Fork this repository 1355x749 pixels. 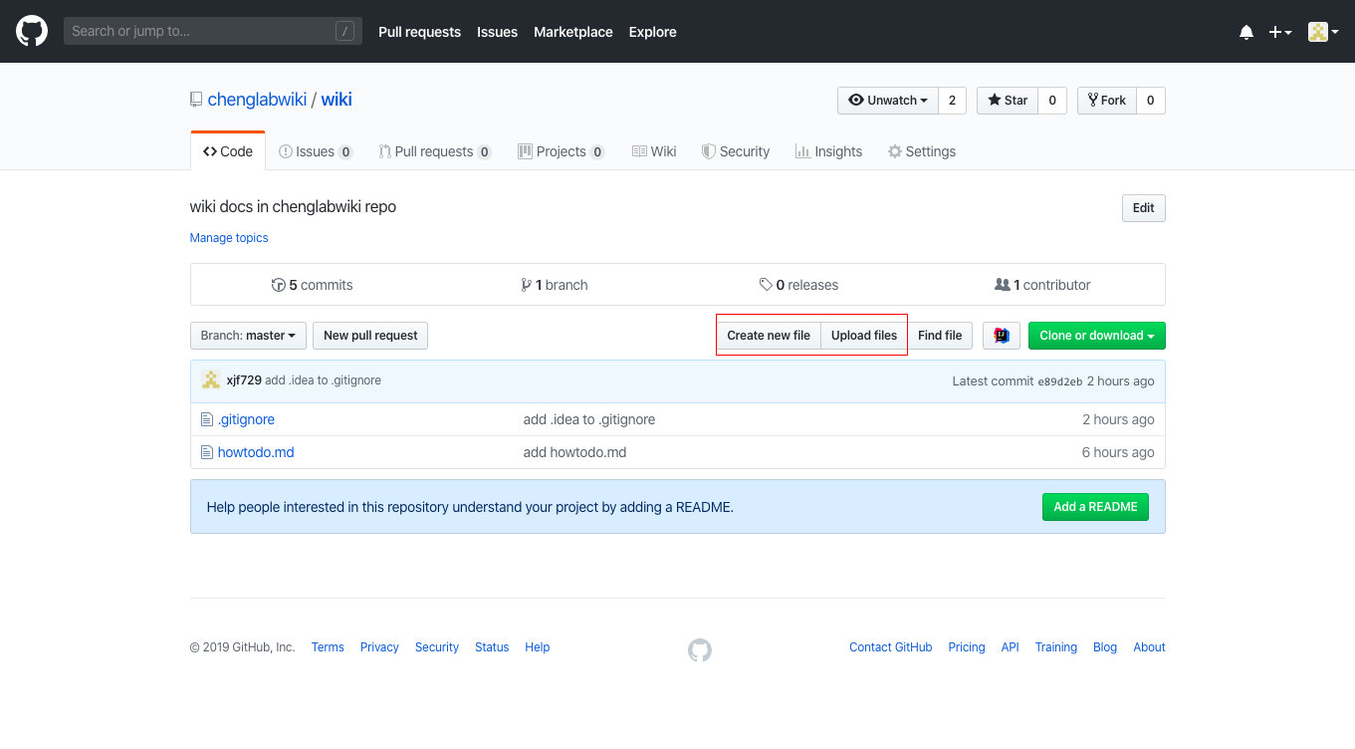tap(1107, 101)
